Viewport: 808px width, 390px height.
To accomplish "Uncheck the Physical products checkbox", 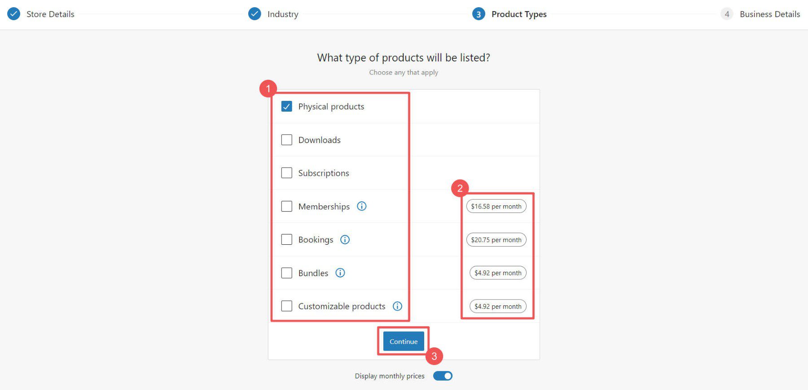I will 286,106.
